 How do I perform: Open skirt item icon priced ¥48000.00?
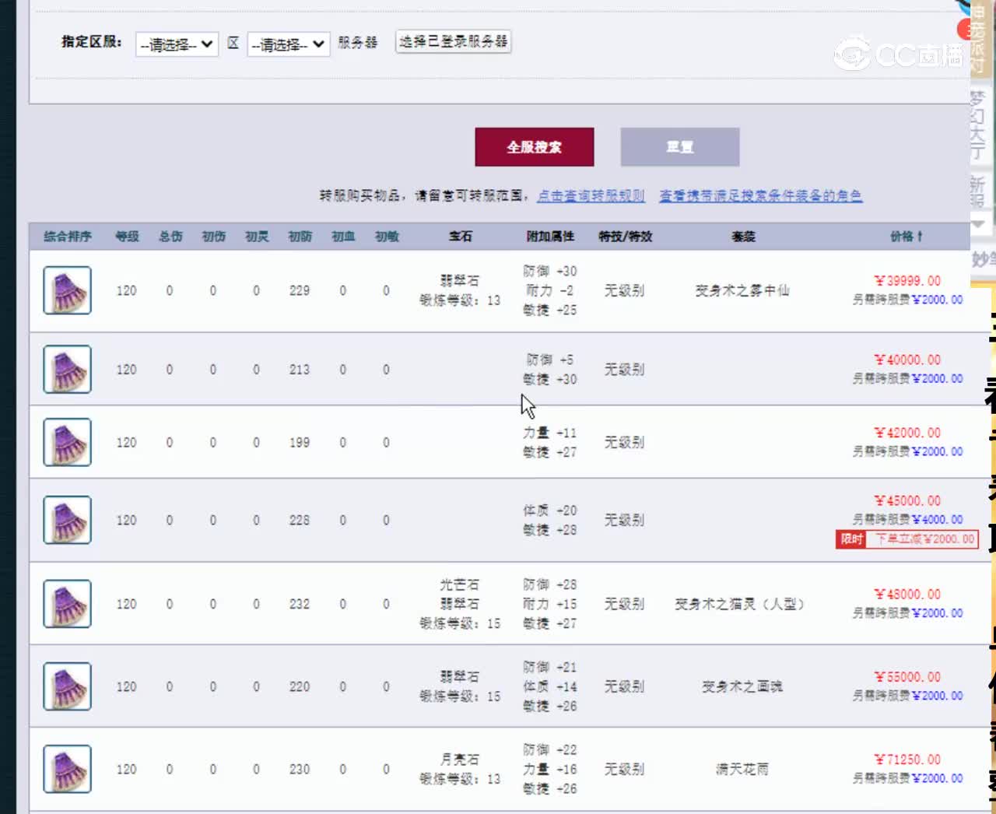[x=67, y=604]
